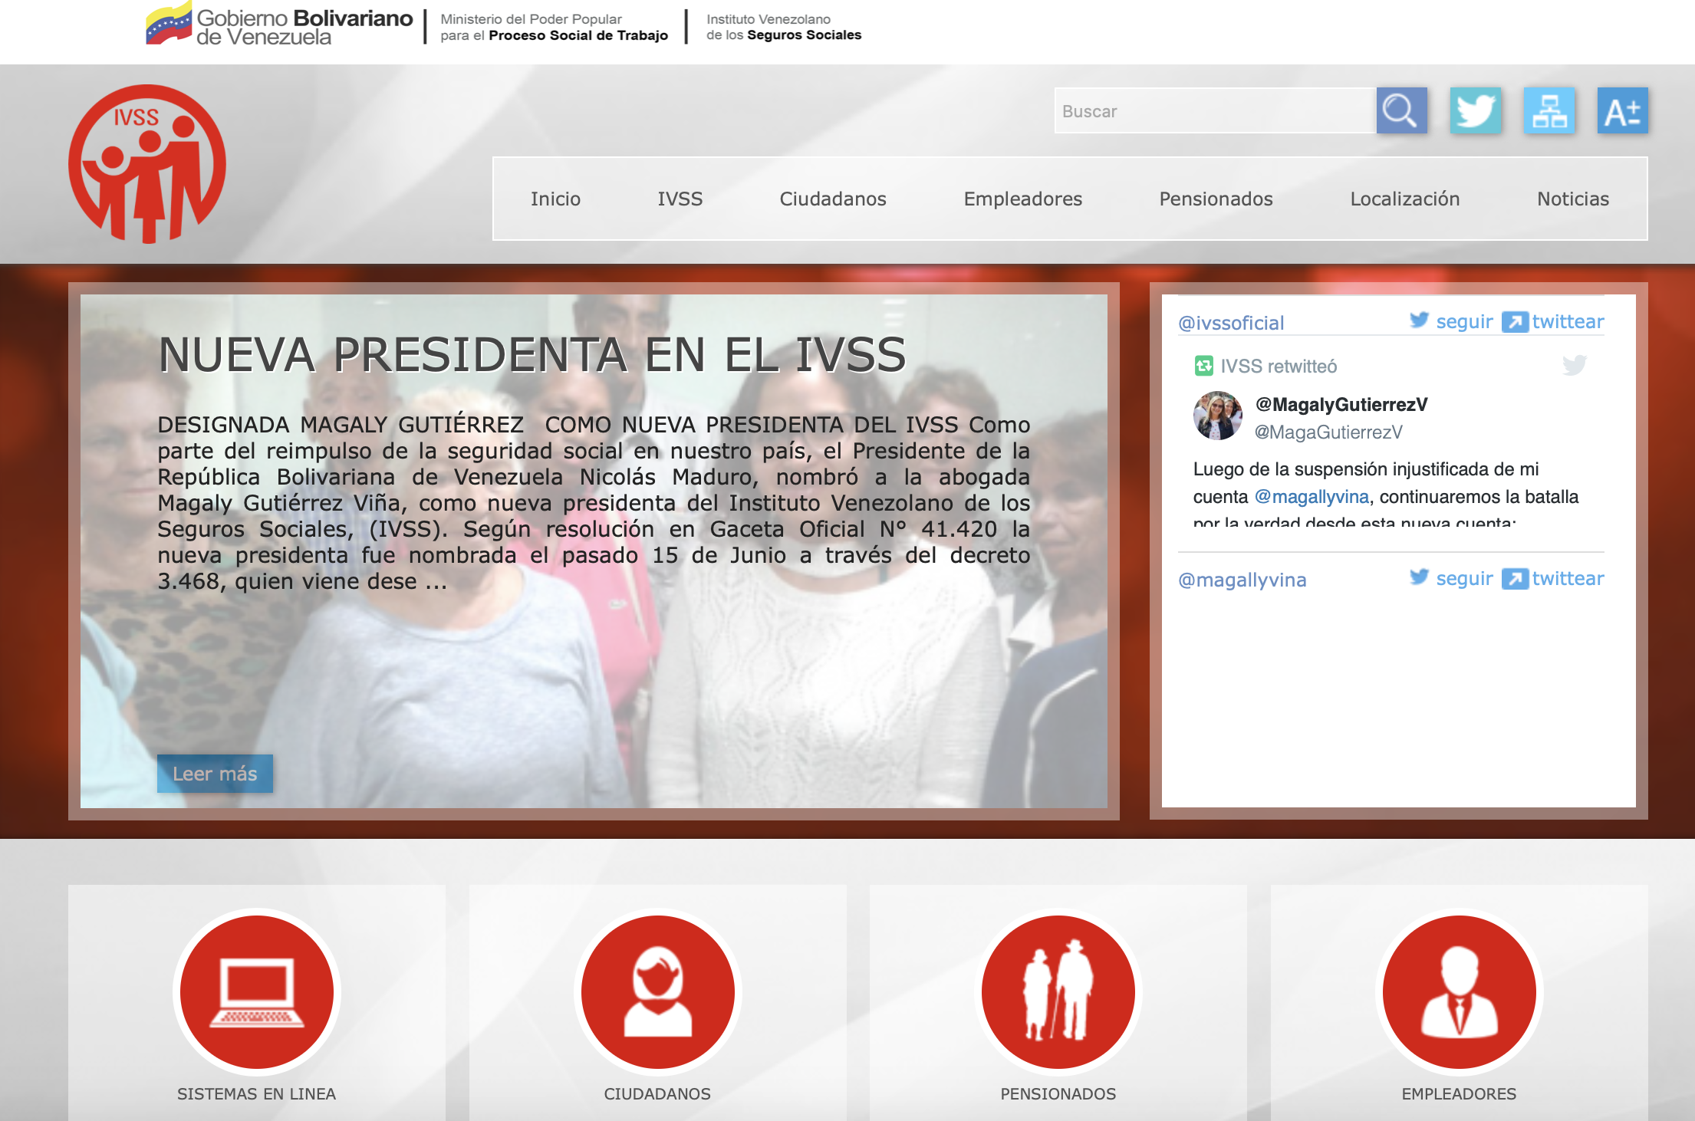The width and height of the screenshot is (1695, 1121).
Task: Follow @magallyvina via seguir link
Action: click(1464, 578)
